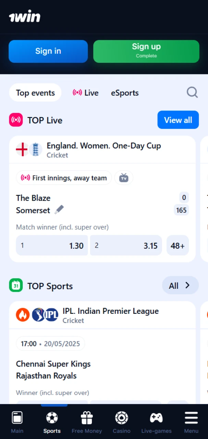Open Free Money via the gift icon
208x439 pixels.
[87, 417]
